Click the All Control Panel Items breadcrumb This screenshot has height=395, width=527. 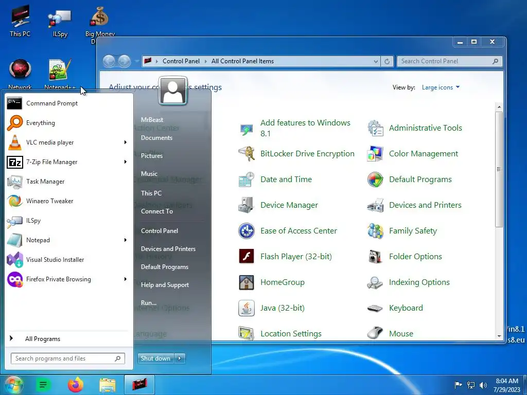(242, 61)
